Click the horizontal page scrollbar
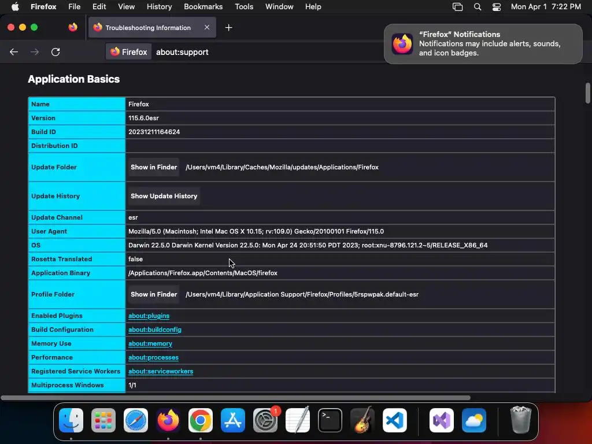This screenshot has height=444, width=592. (x=236, y=398)
